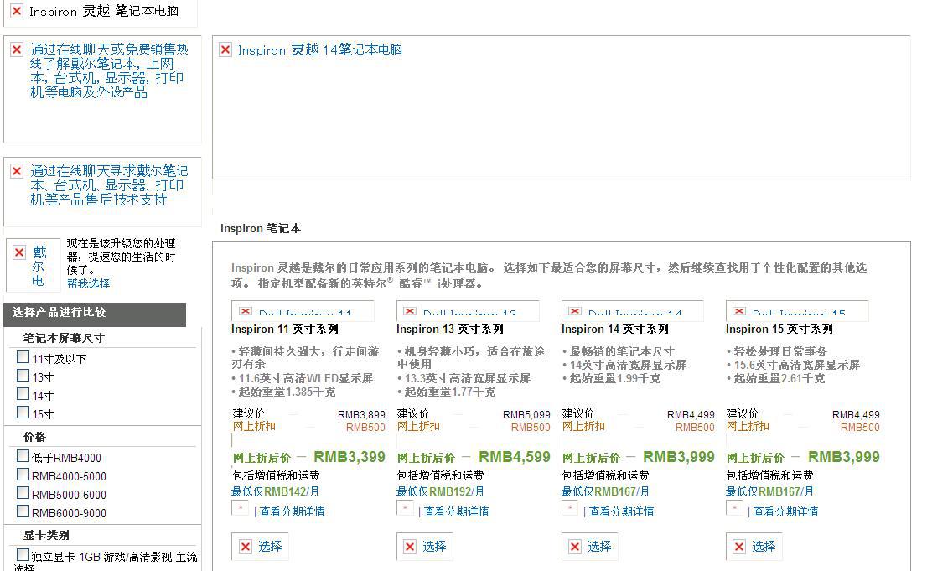
Task: Open the Inspiron 灵越 14笔记本电脑 banner link
Action: pyautogui.click(x=320, y=49)
